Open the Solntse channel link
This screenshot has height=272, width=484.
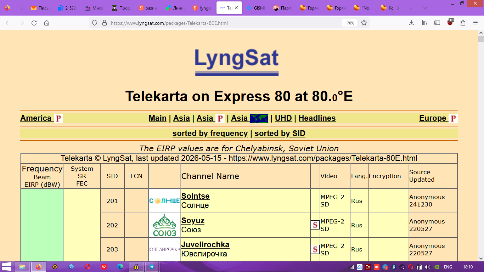195,196
